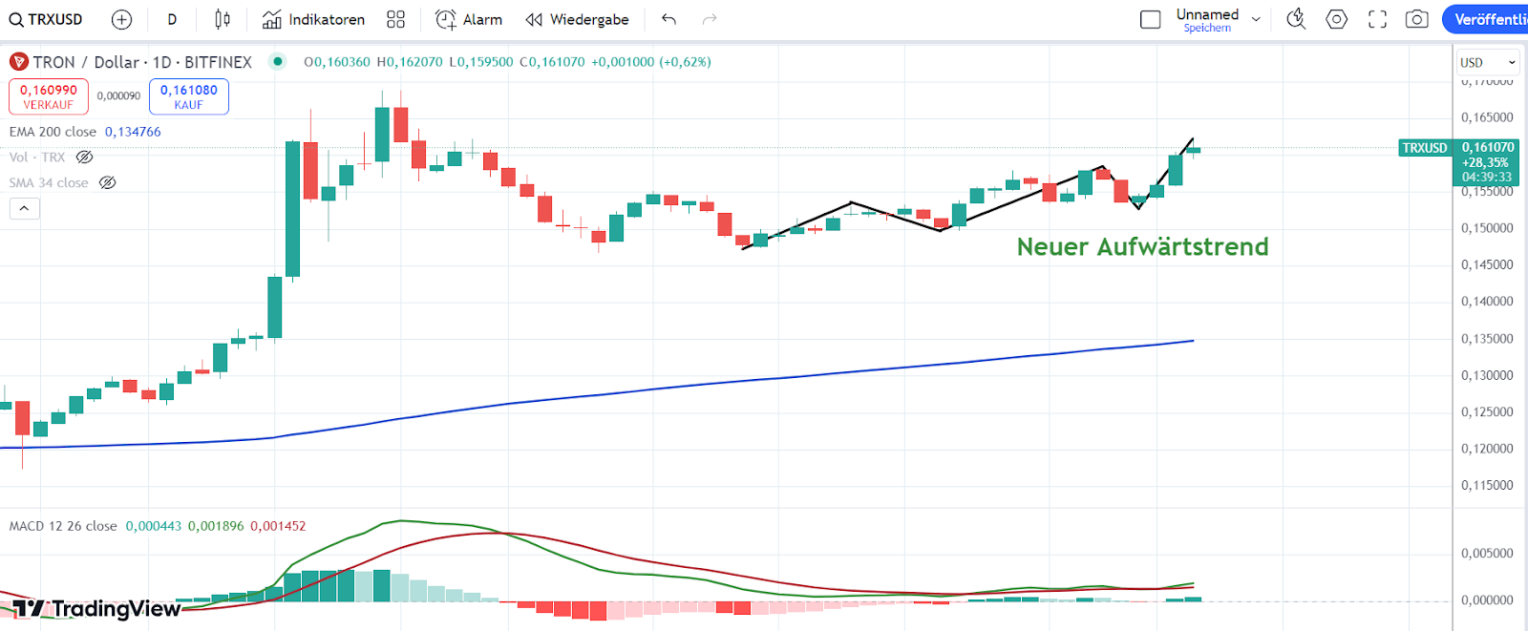
Task: Change the D timeframe interval
Action: pos(172,19)
